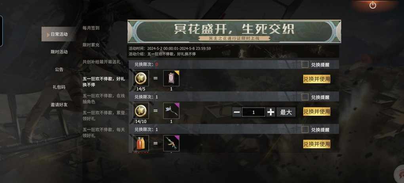Image resolution: width=404 pixels, height=183 pixels.
Task: Click the plus icon to increase quantity
Action: coord(271,112)
